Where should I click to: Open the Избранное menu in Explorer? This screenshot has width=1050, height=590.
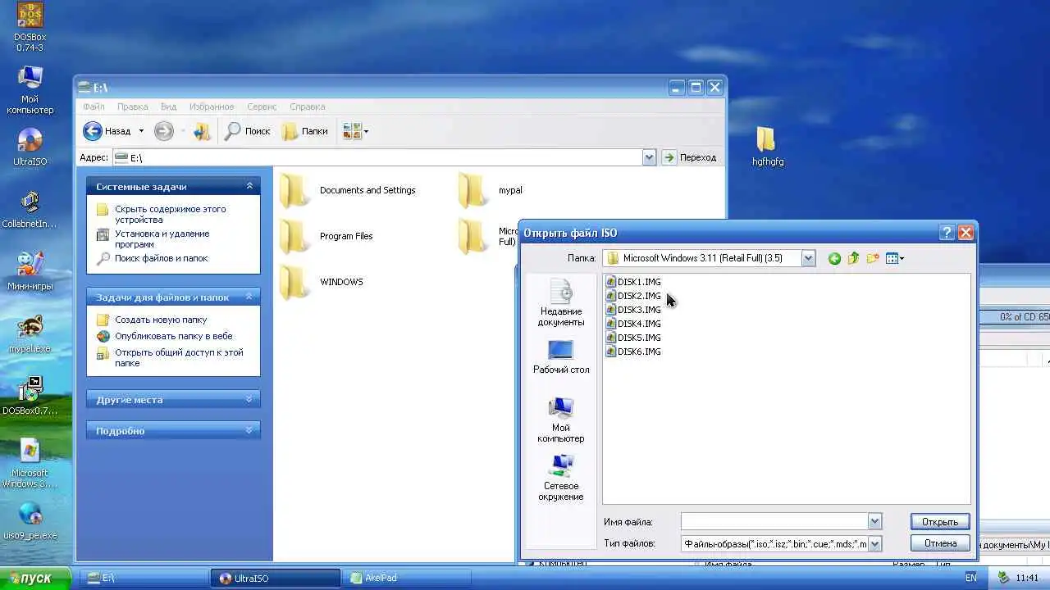tap(212, 107)
